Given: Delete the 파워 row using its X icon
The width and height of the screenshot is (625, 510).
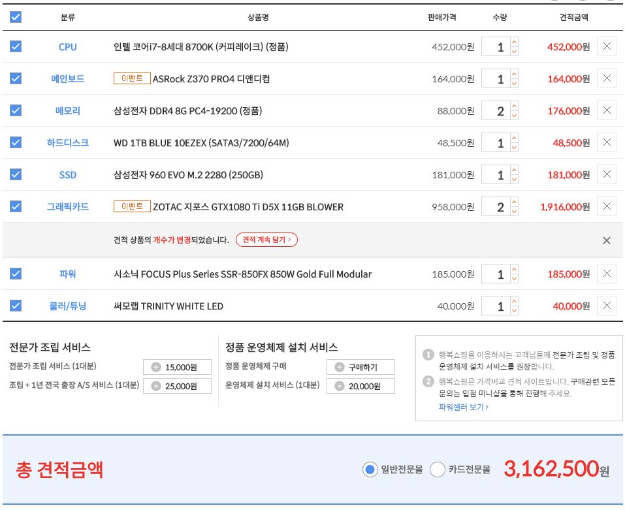Looking at the screenshot, I should [x=607, y=274].
